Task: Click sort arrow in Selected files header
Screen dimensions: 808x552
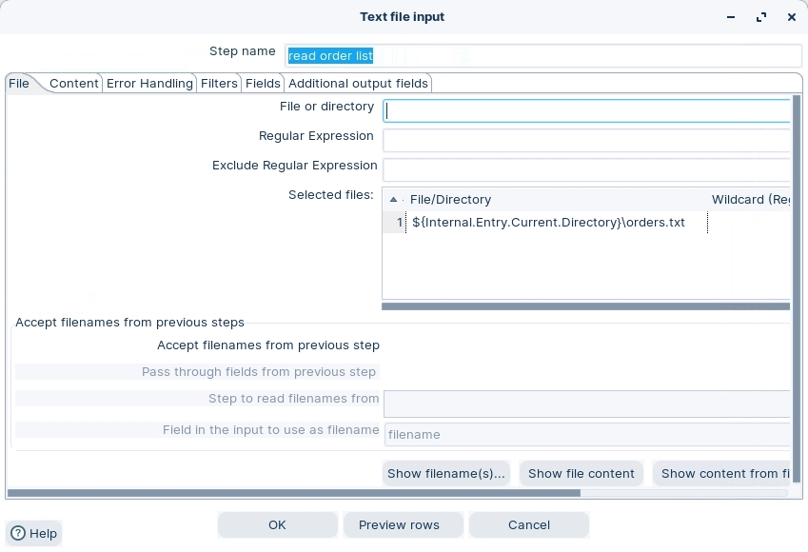Action: [x=394, y=200]
